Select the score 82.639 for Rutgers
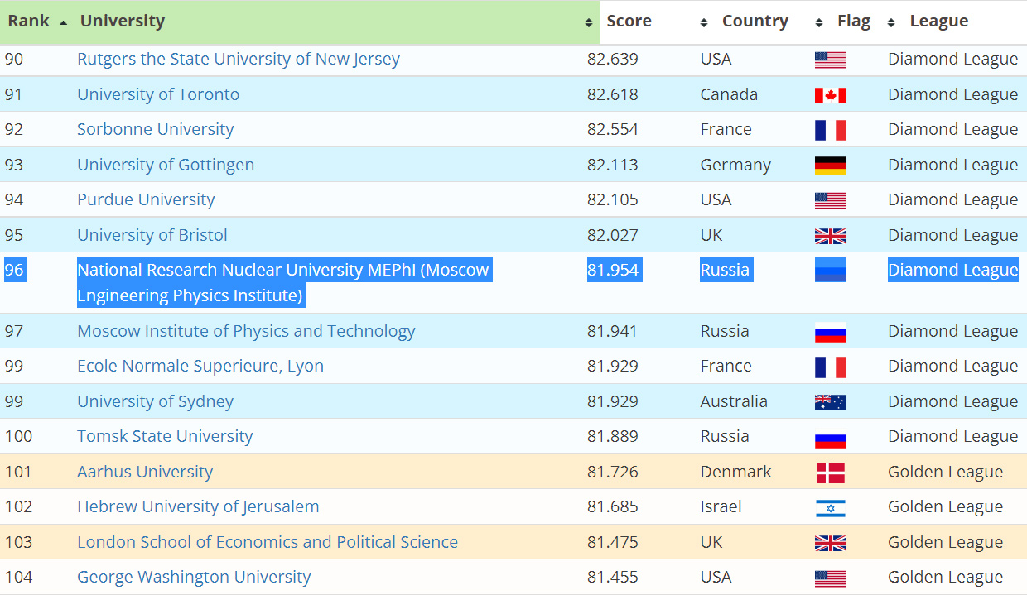This screenshot has height=595, width=1027. tap(613, 59)
